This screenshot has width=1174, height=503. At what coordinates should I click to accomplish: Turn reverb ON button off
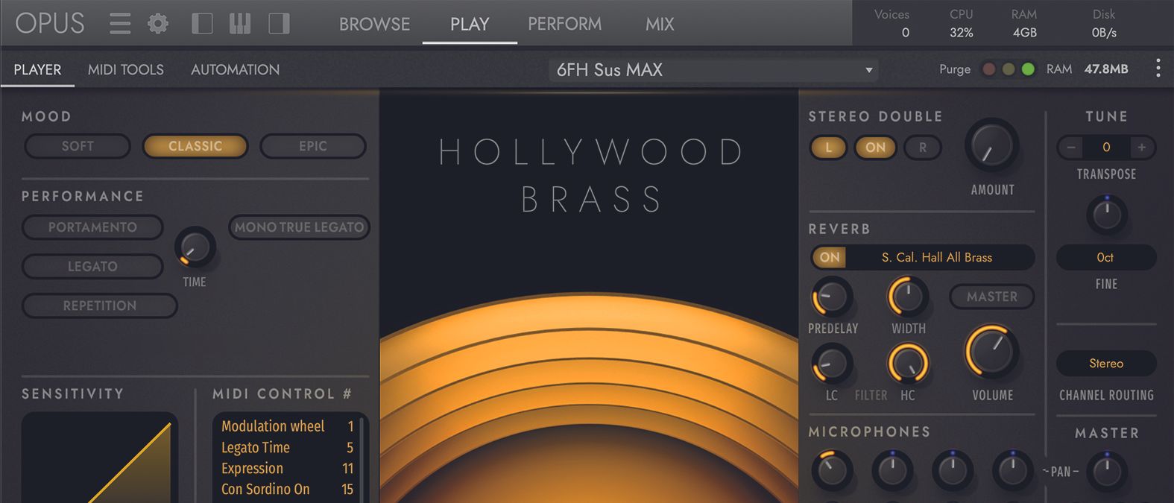tap(830, 257)
